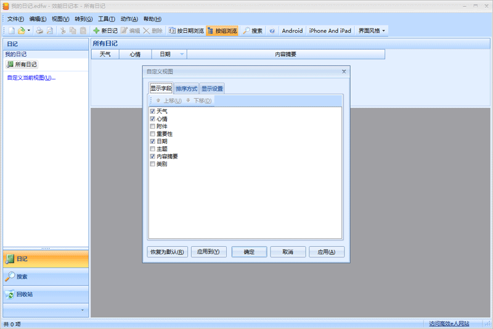
Task: Open the 工具(T) menu
Action: [x=106, y=19]
